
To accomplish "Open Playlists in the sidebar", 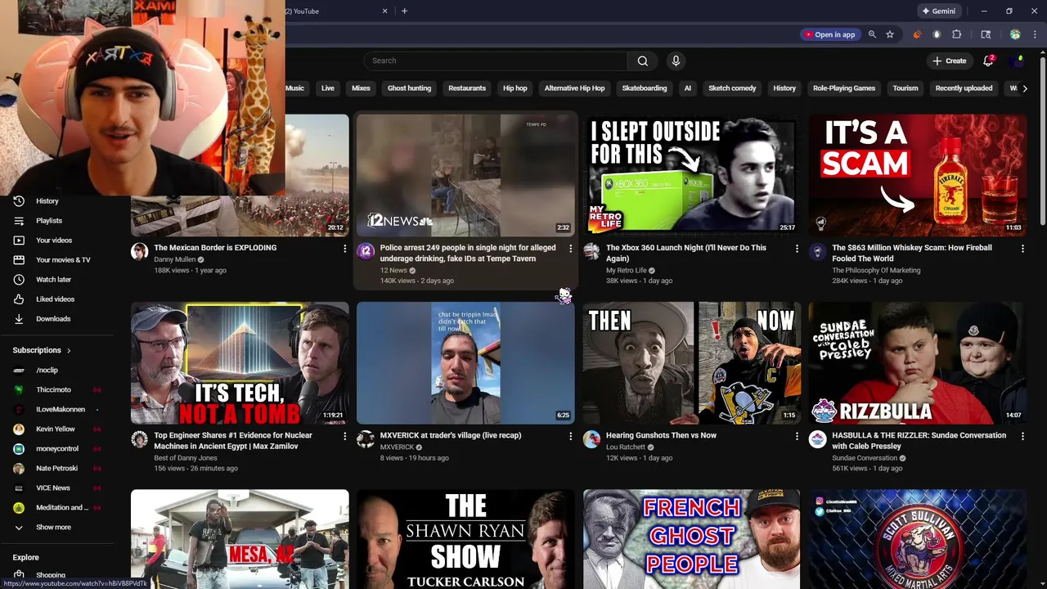I will 48,221.
